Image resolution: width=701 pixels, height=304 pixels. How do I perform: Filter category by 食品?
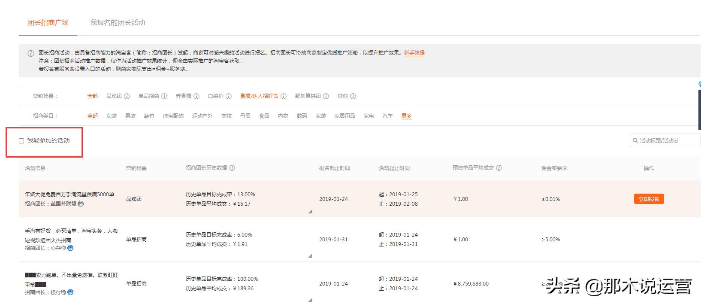click(264, 116)
